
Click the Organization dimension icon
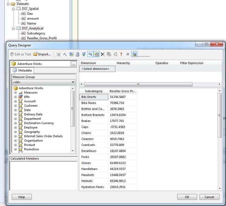coord(21,141)
